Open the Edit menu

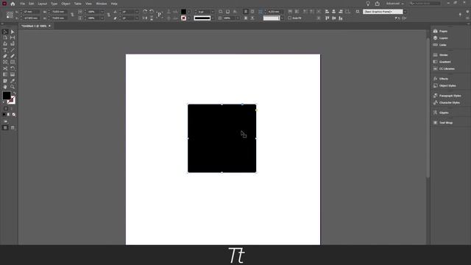click(31, 4)
